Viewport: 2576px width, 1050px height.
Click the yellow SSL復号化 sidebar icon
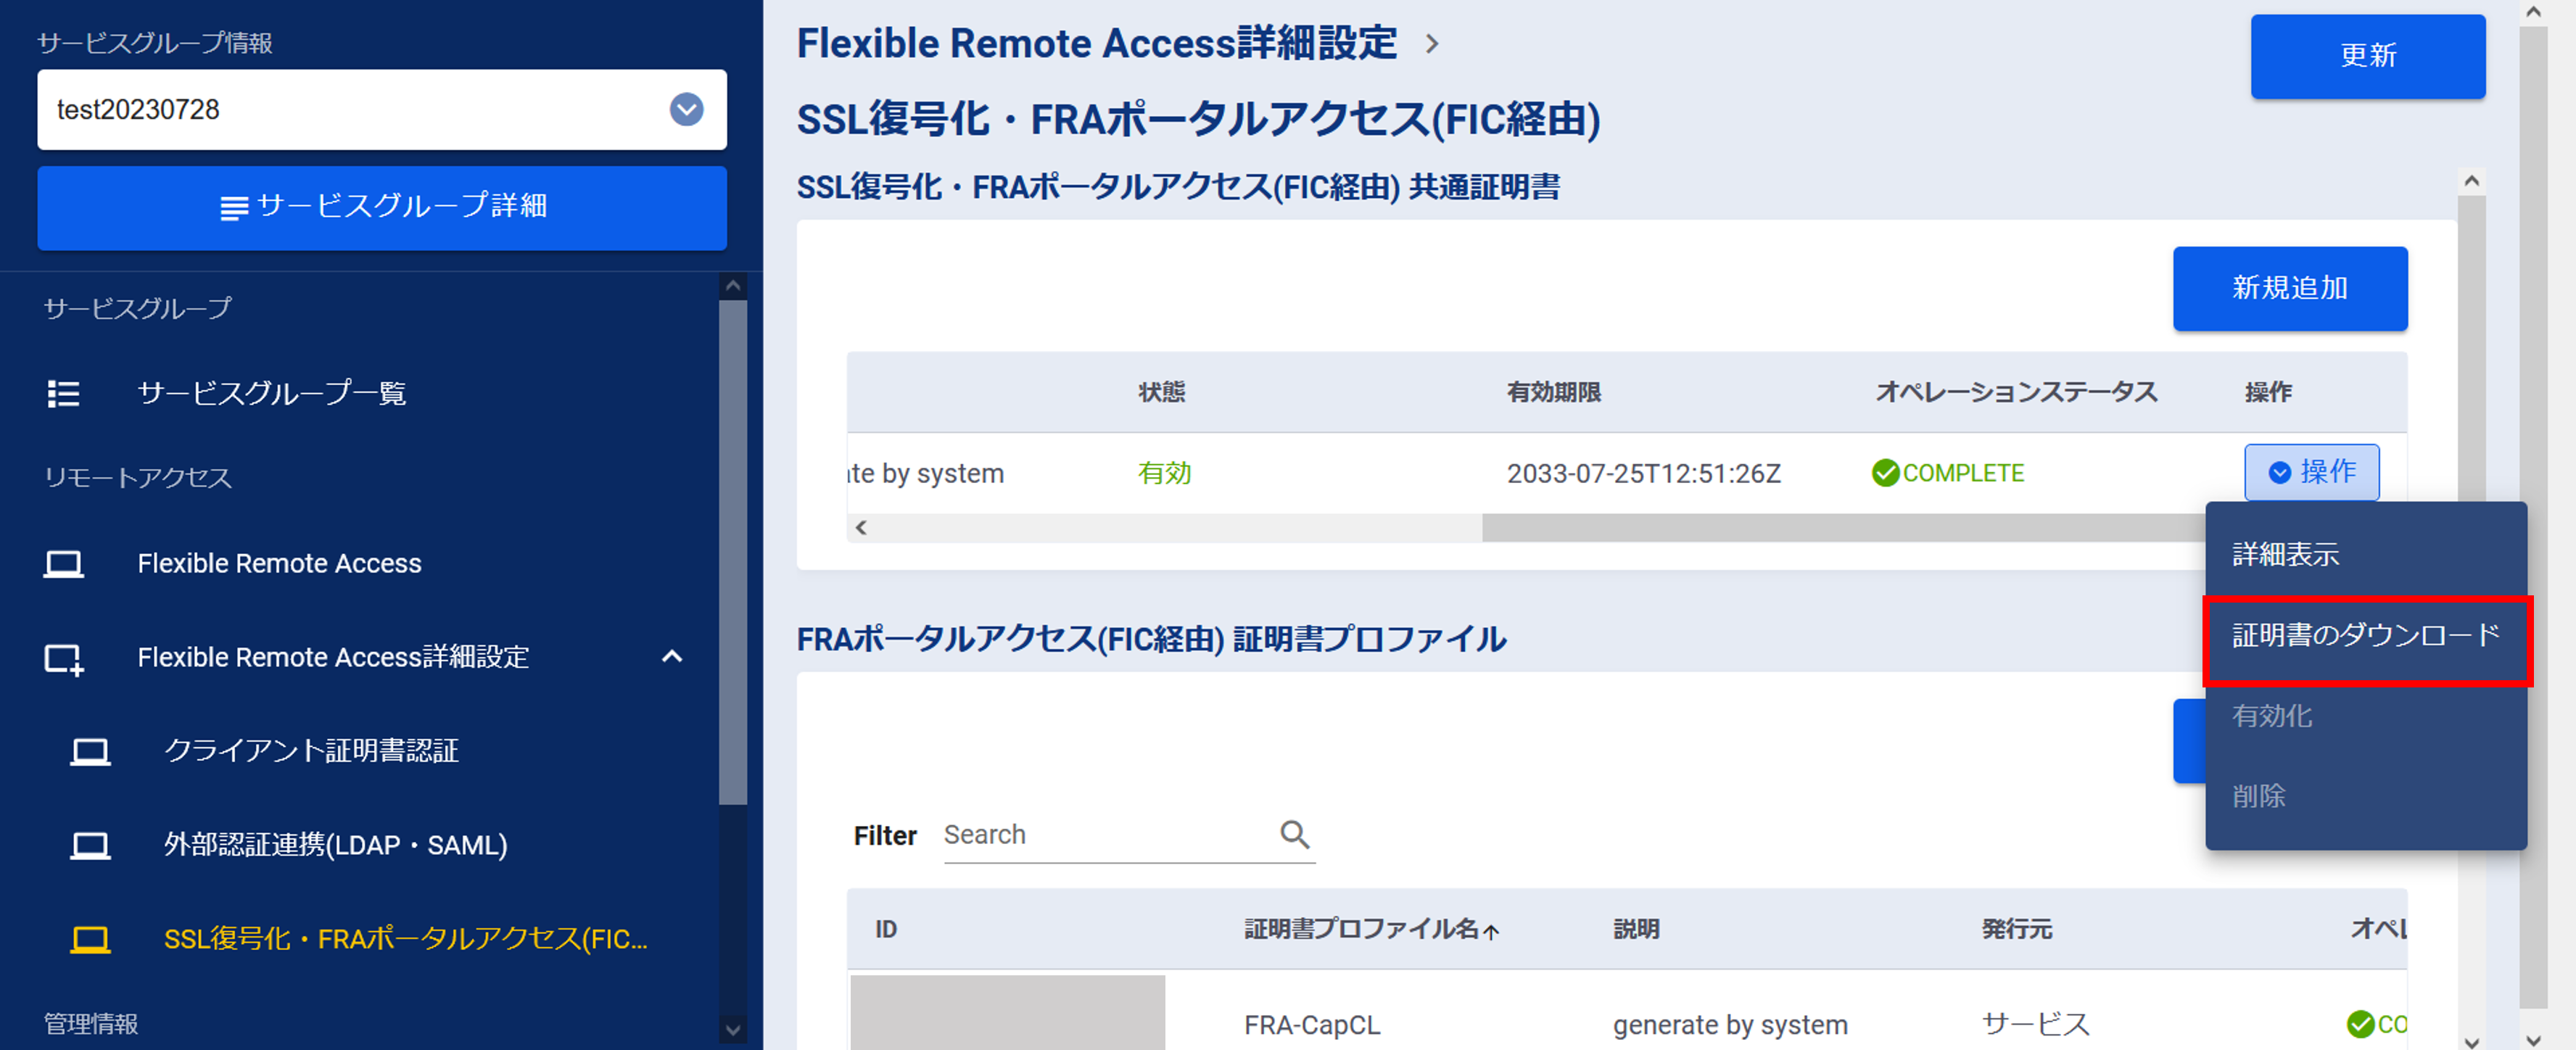90,939
